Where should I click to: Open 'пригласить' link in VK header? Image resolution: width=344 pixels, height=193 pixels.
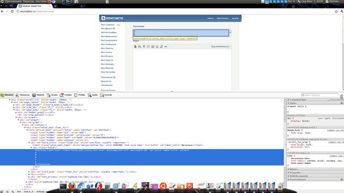223,18
